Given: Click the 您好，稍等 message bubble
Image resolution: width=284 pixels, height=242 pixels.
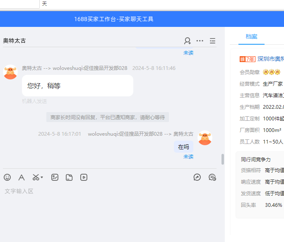Looking at the screenshot, I should [77, 86].
